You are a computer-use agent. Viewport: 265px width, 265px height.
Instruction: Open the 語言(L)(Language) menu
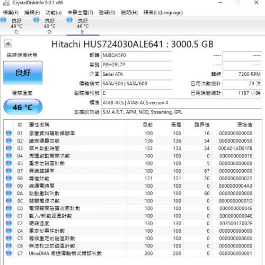tap(163, 13)
